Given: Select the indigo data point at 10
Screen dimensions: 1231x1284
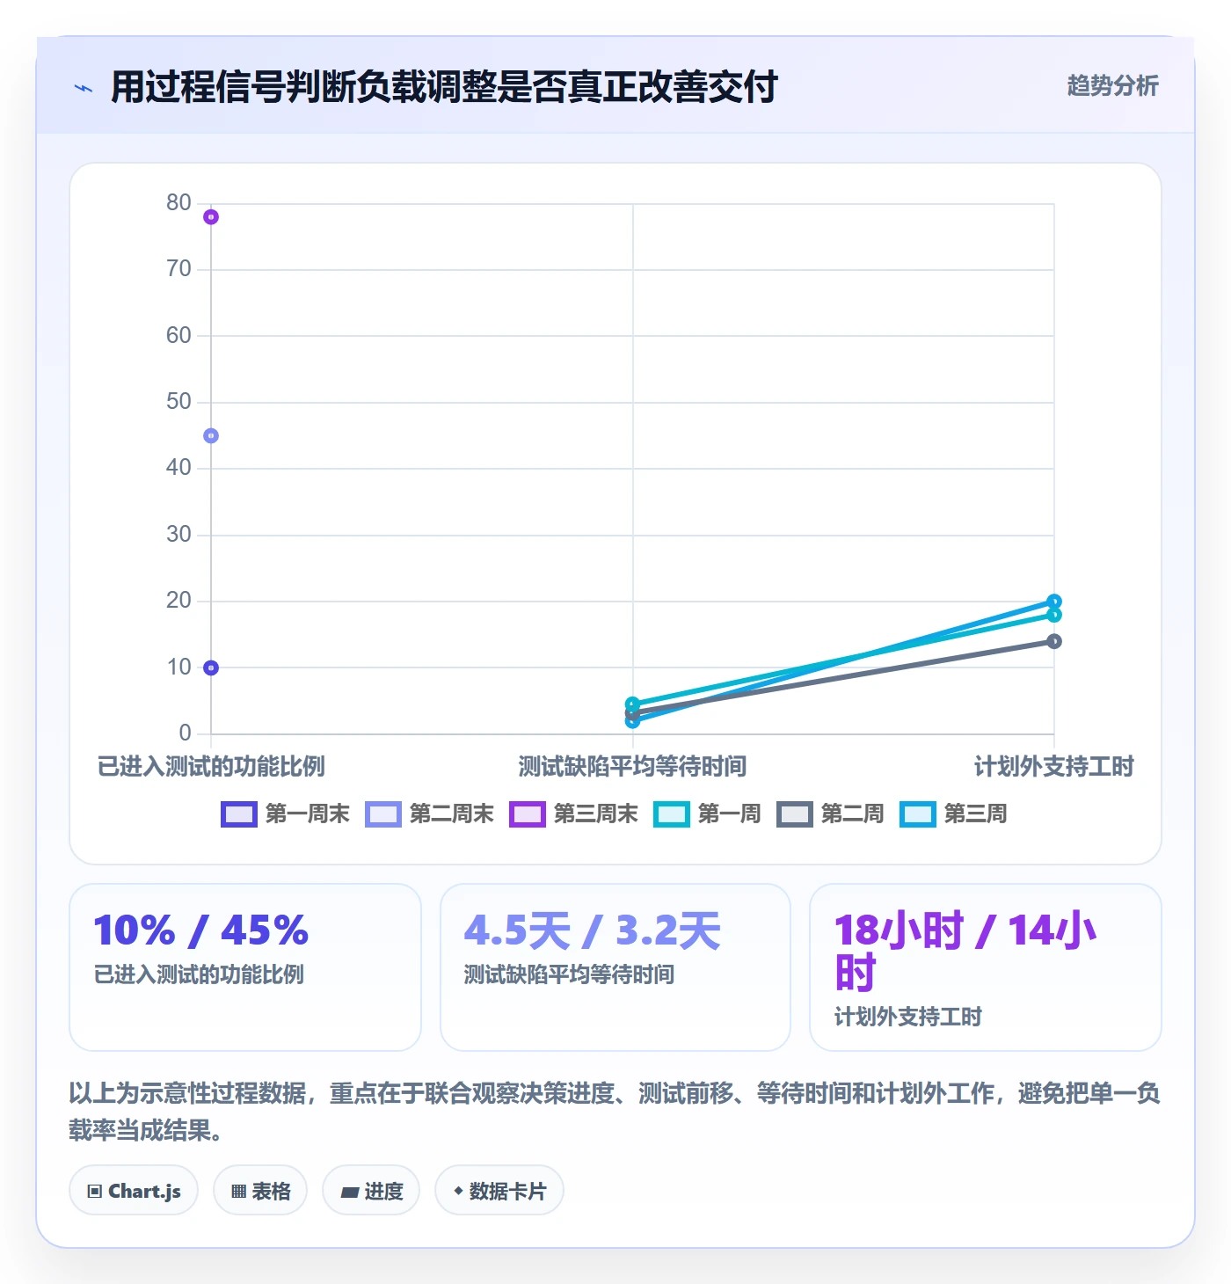Looking at the screenshot, I should point(211,668).
